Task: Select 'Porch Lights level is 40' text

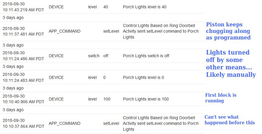Action: (144, 7)
